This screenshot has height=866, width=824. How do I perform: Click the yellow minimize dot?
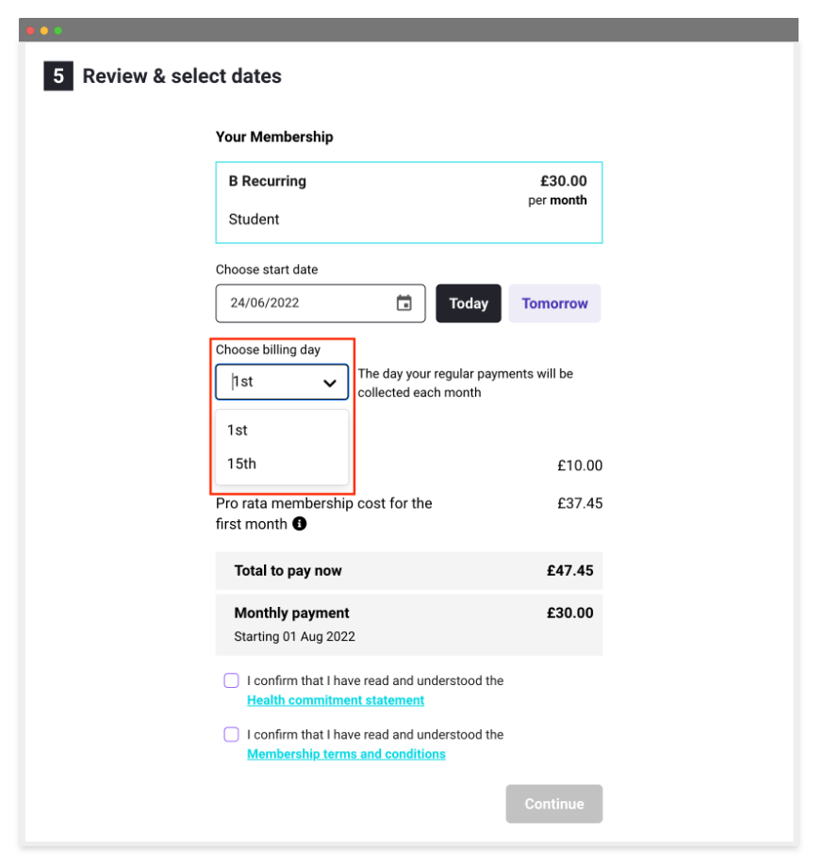(x=44, y=30)
